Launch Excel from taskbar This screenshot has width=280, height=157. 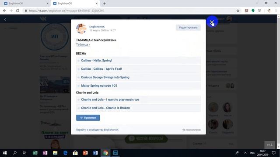point(35,153)
